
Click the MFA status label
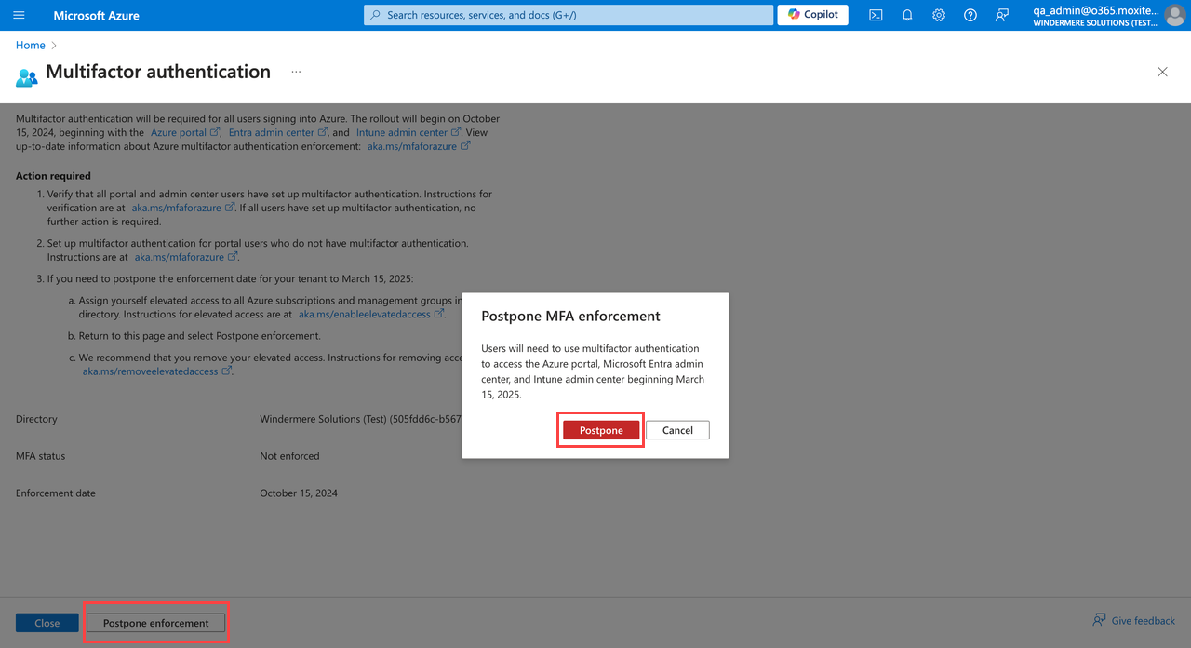[x=41, y=456]
